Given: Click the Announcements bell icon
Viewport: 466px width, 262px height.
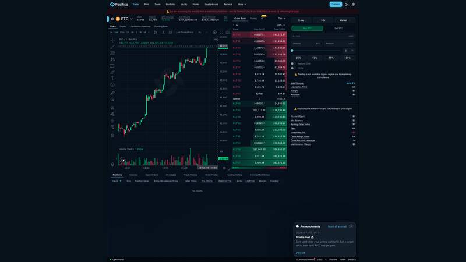Looking at the screenshot, I should (x=298, y=226).
